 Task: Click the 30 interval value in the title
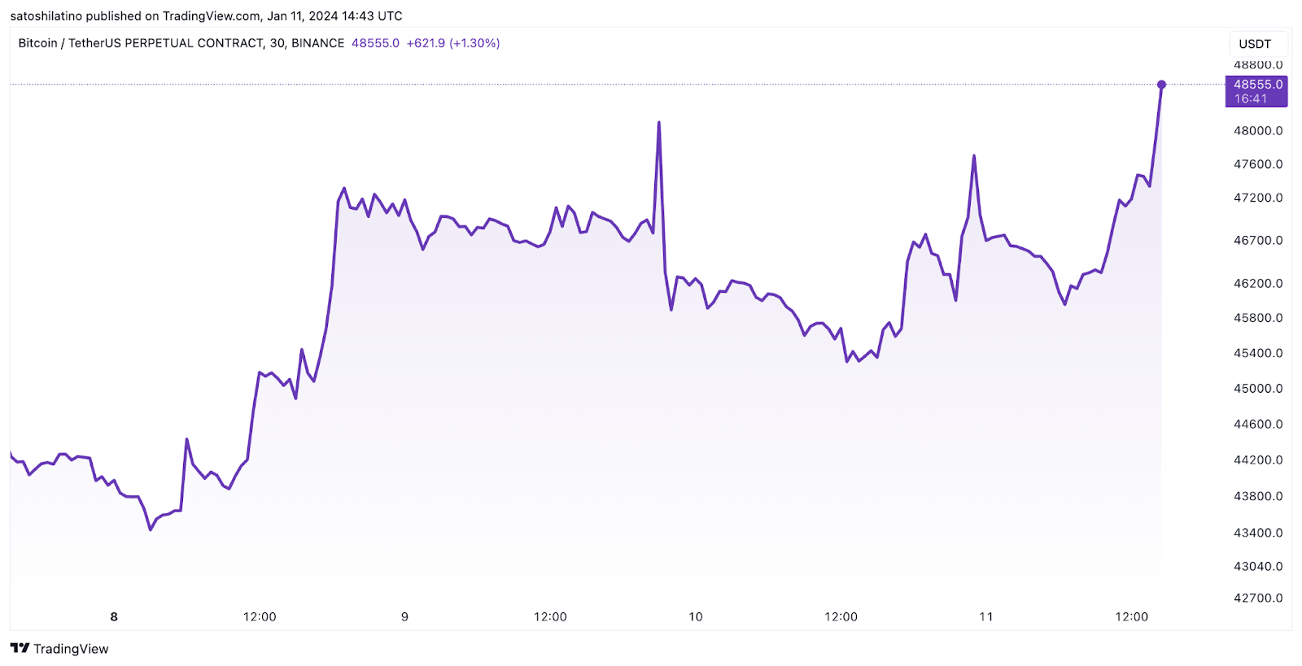click(277, 43)
